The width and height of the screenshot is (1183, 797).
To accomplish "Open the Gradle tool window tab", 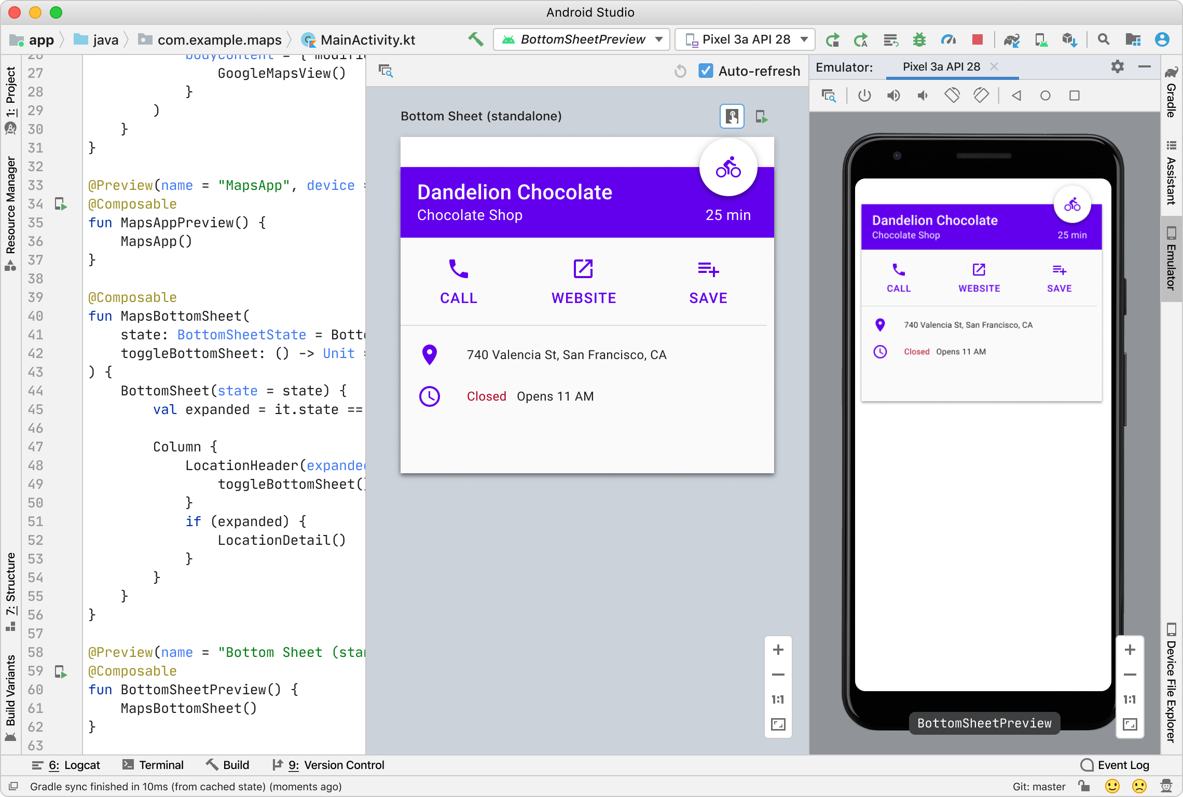I will coord(1171,93).
